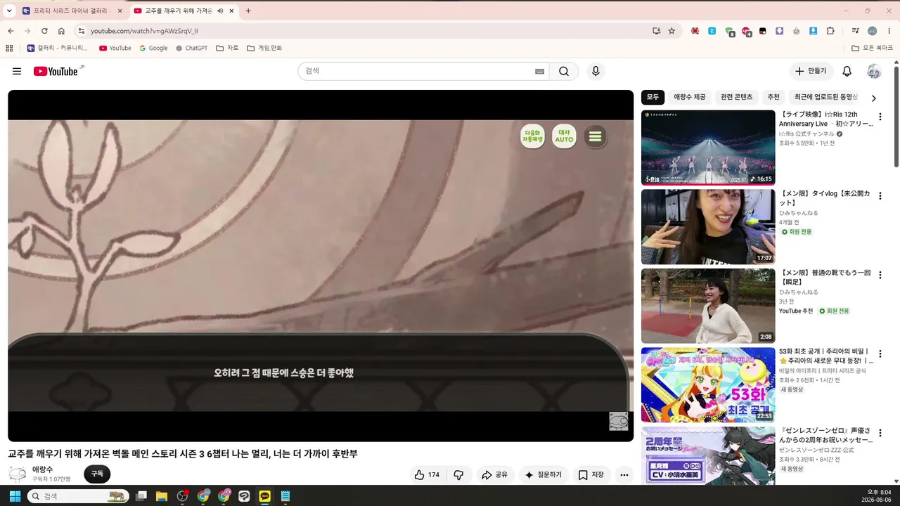Open options for the ゼンレスゾーンゼロ video
The width and height of the screenshot is (900, 506).
[x=880, y=433]
